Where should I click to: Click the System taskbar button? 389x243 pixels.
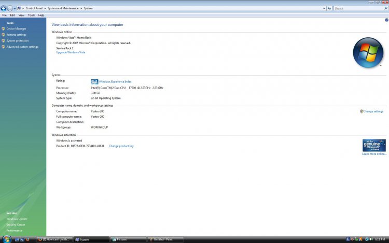tap(91, 239)
